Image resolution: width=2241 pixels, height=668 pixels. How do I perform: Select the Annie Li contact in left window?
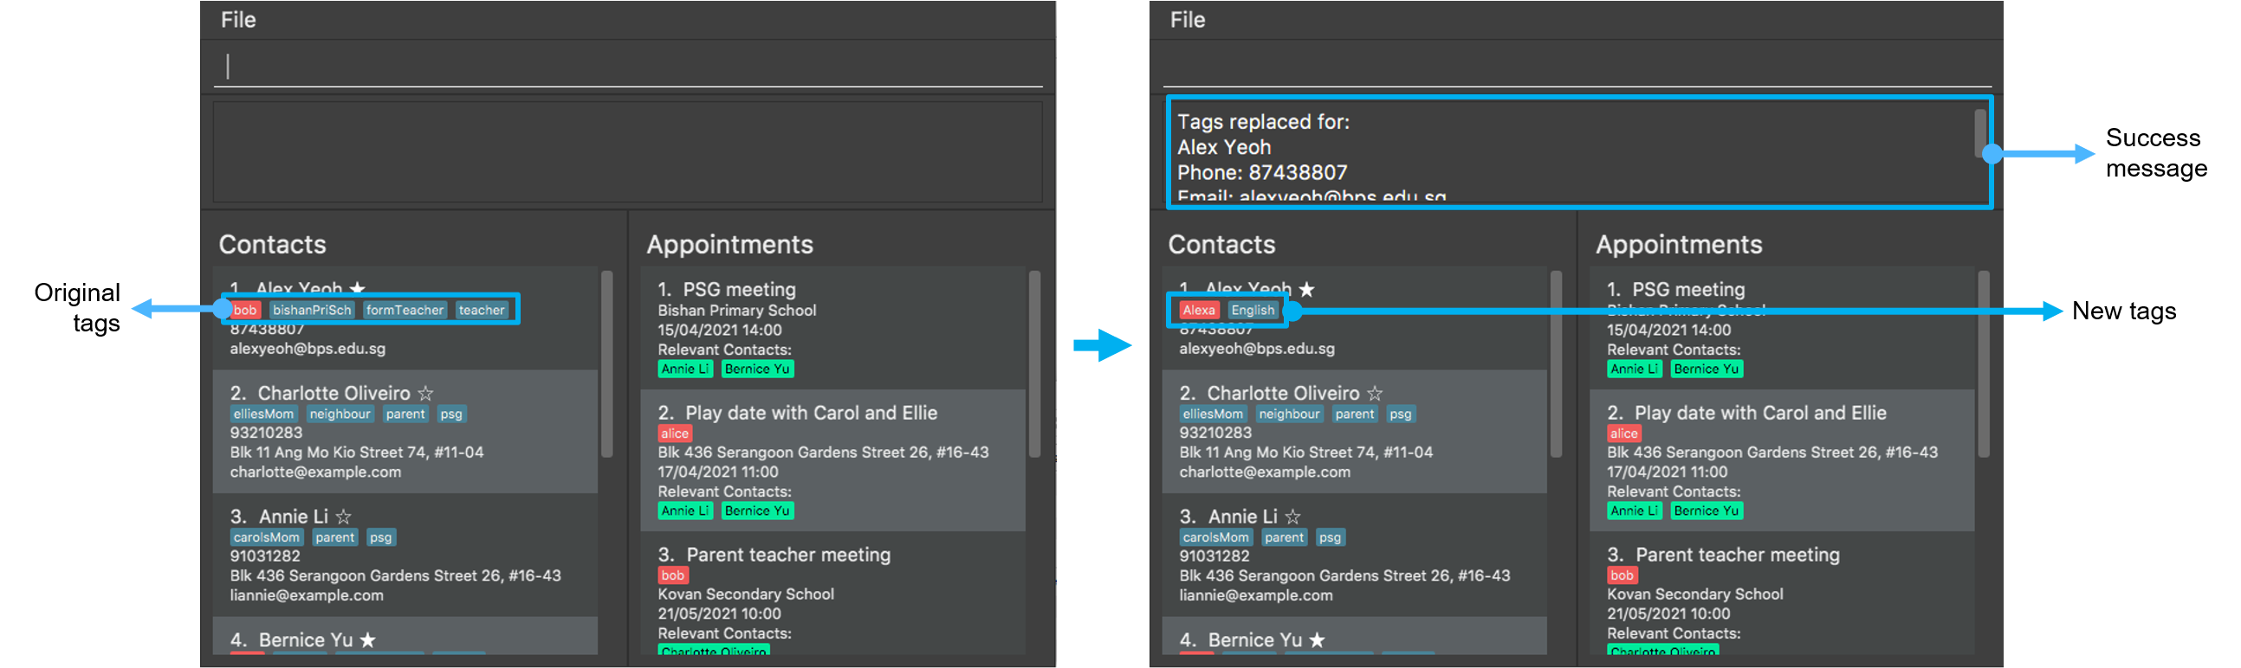tap(405, 555)
